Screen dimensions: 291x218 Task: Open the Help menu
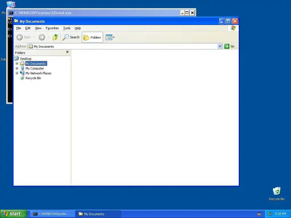coord(78,28)
